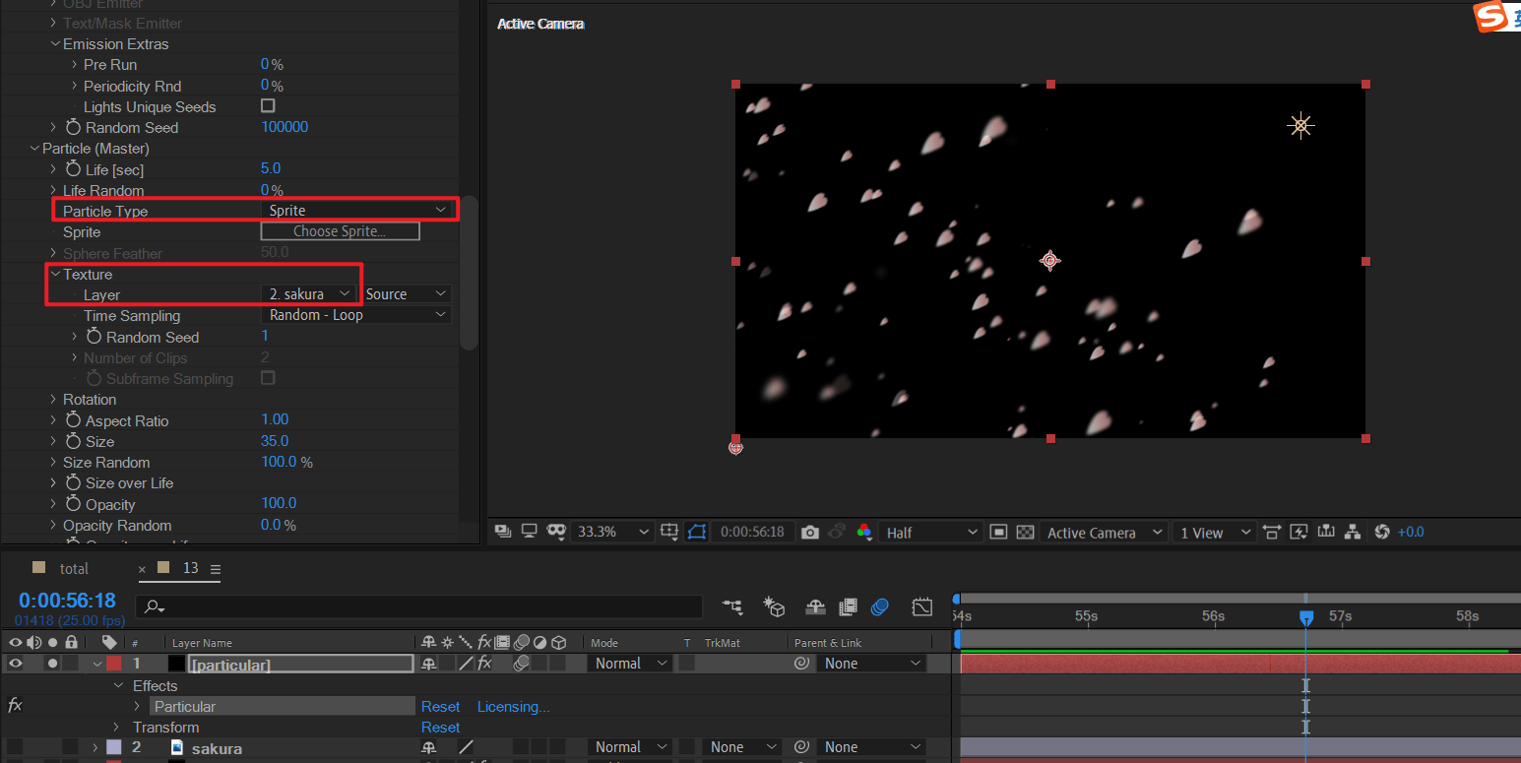Click the timeline search field

point(418,606)
